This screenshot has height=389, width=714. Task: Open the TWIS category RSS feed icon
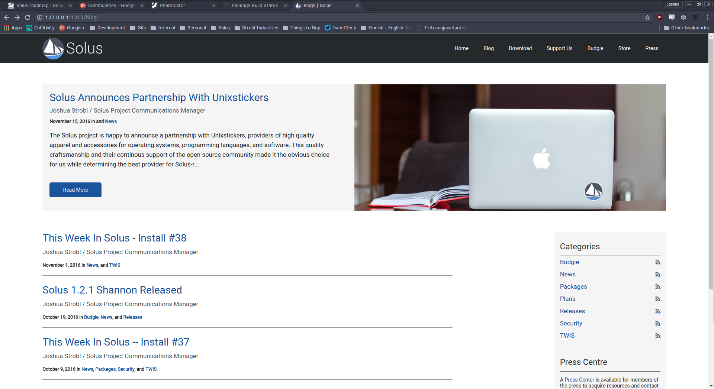click(x=657, y=336)
